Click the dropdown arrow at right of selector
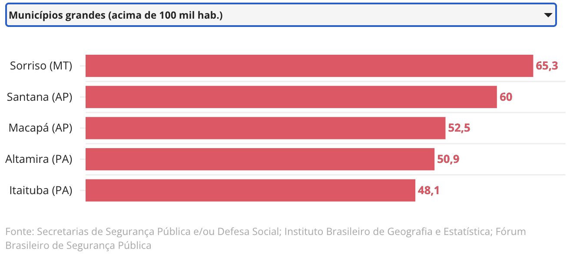570x258 pixels. pos(548,15)
